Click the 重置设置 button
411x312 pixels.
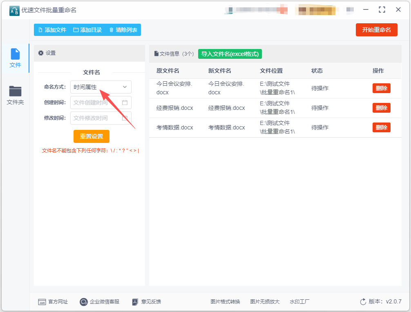point(92,136)
